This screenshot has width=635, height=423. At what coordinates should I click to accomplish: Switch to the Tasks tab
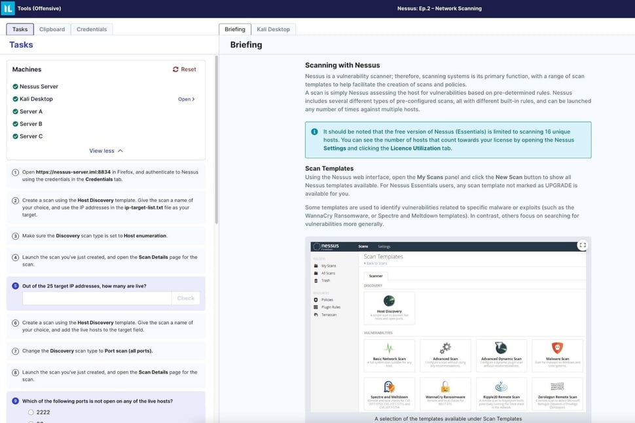point(20,29)
